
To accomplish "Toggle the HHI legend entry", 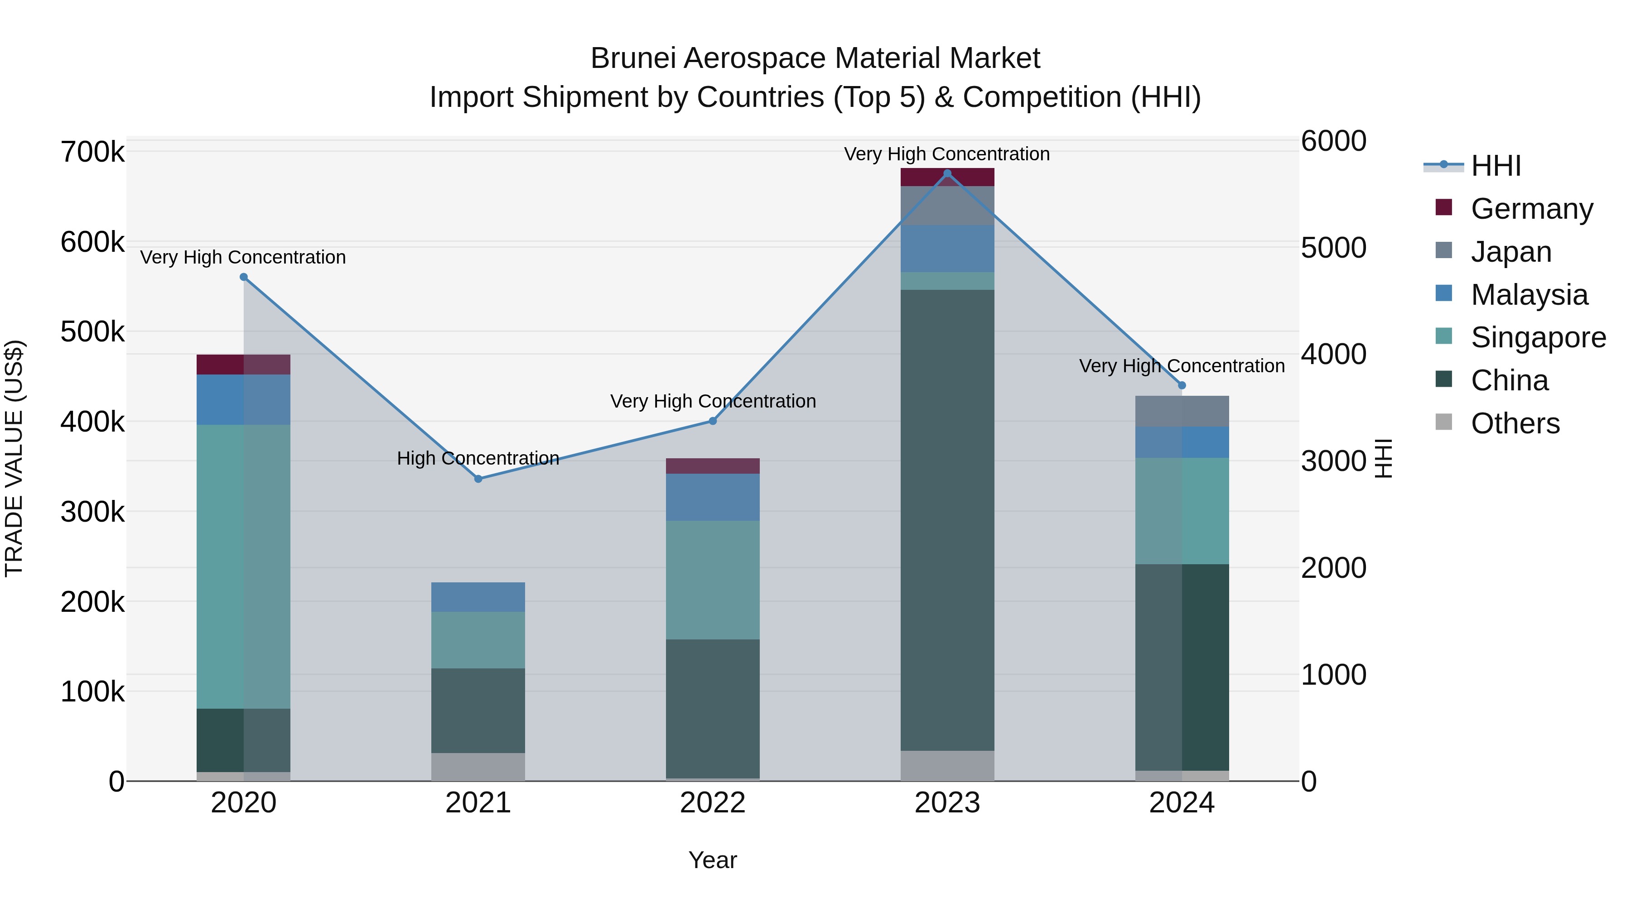I will pos(1472,166).
